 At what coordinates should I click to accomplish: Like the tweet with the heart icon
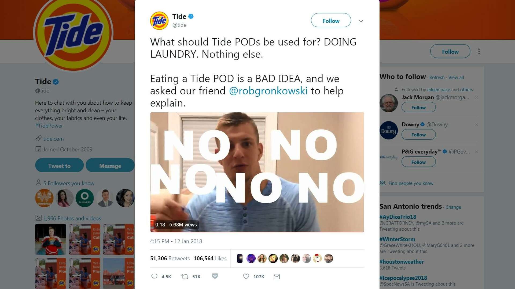point(246,276)
